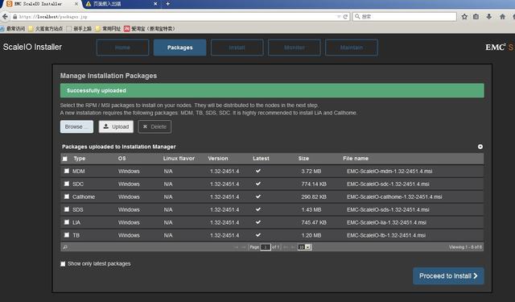Screen dimensions: 515x302
Task: Open the rows-per-page dropdown in the table footer
Action: click(304, 246)
